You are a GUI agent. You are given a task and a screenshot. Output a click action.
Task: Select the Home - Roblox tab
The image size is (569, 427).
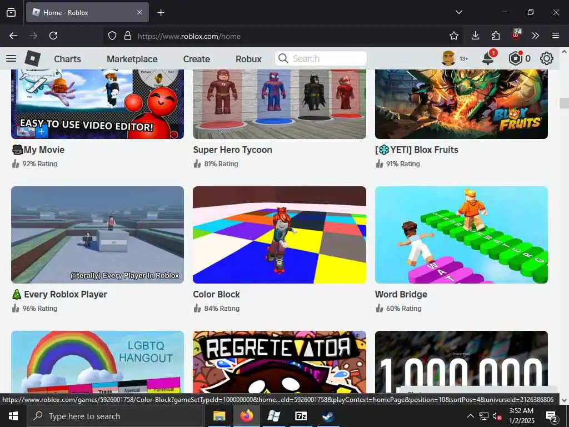[x=87, y=12]
